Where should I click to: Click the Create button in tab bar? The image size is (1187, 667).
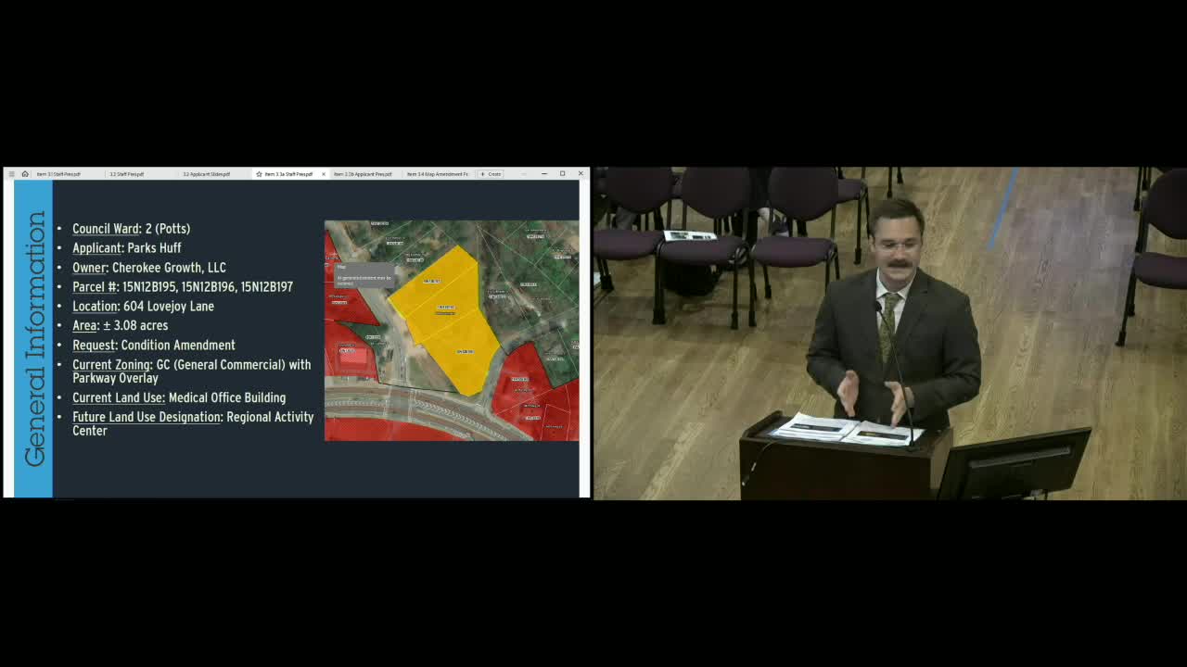coord(491,174)
